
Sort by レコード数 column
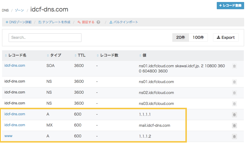(107, 55)
